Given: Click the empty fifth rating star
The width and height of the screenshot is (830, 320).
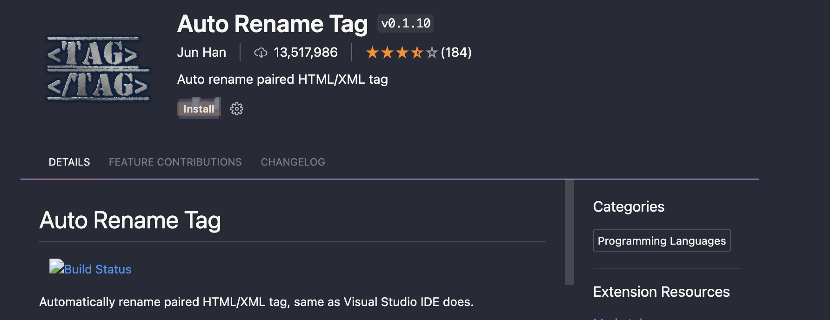Looking at the screenshot, I should tap(431, 53).
